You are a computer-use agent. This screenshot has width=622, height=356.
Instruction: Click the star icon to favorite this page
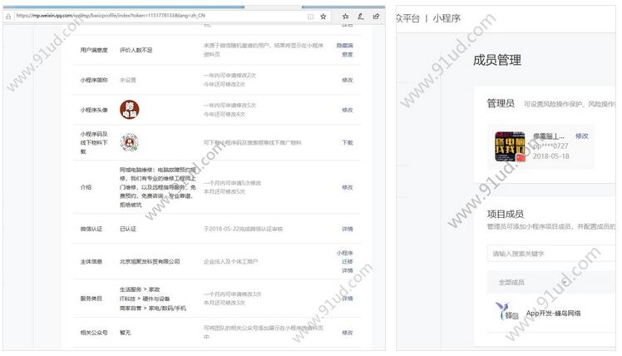323,17
